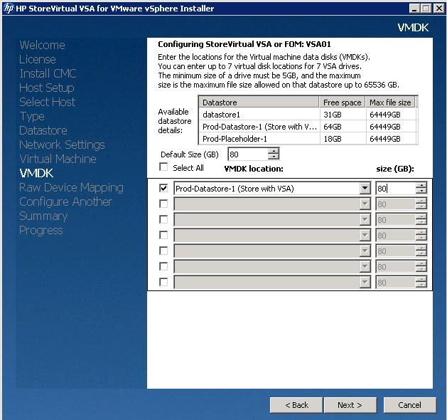Go to Raw Device Mapping step
447x420 pixels.
[71, 188]
